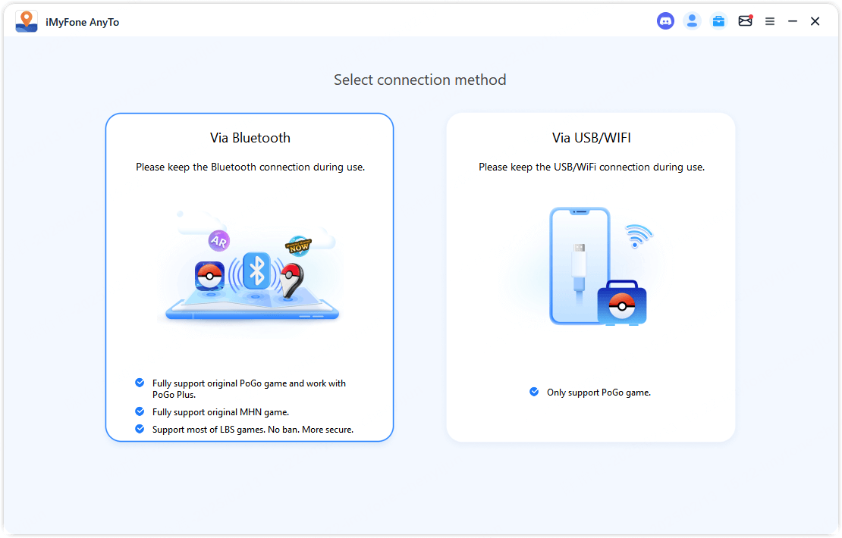Click checkmark beside Support most of LBS games

[140, 429]
